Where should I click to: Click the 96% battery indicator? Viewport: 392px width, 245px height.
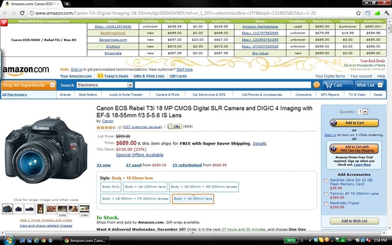291,241
